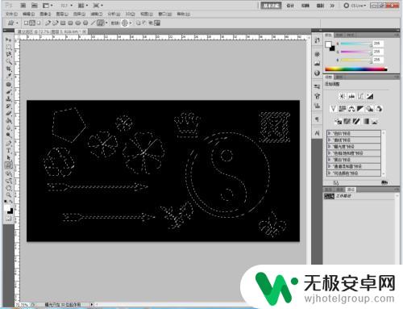Add a Black & White adjustment
This screenshot has width=403, height=309.
click(360, 109)
